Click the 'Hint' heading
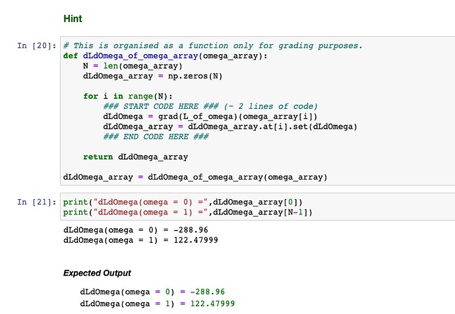The width and height of the screenshot is (455, 314). pos(73,18)
